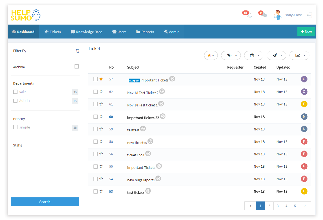
Task: Click the tag filter icon
Action: click(229, 55)
